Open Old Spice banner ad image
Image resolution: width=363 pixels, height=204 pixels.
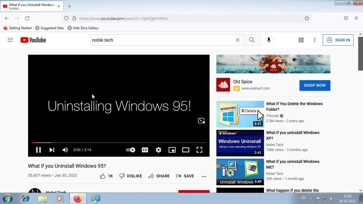click(x=273, y=64)
